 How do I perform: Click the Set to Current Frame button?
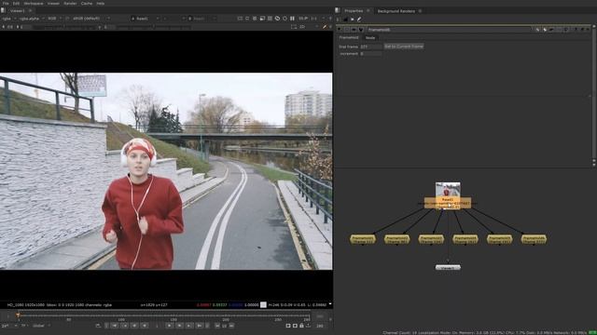(404, 47)
